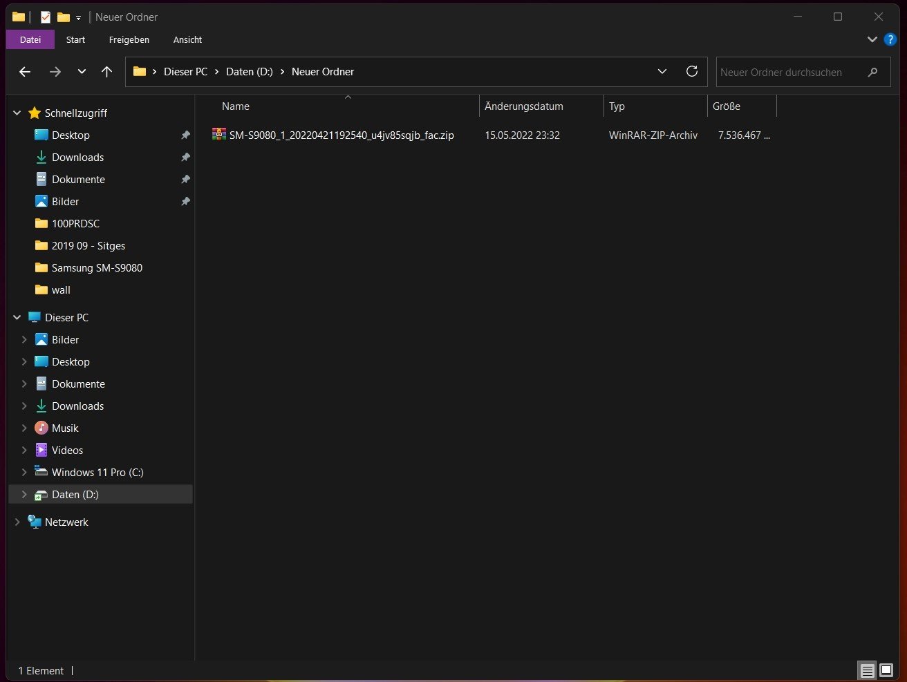Expand Bilder under Dieser PC
907x682 pixels.
tap(24, 340)
